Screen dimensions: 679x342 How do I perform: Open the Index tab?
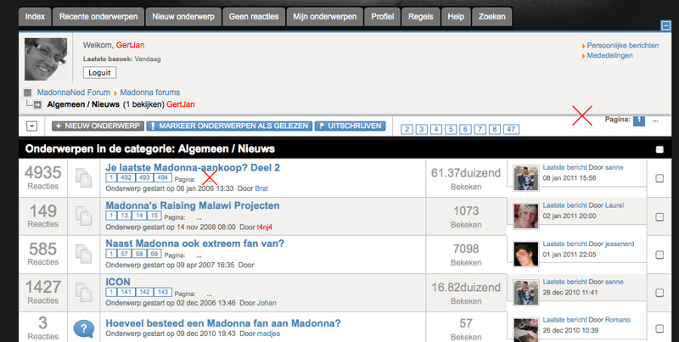click(35, 17)
